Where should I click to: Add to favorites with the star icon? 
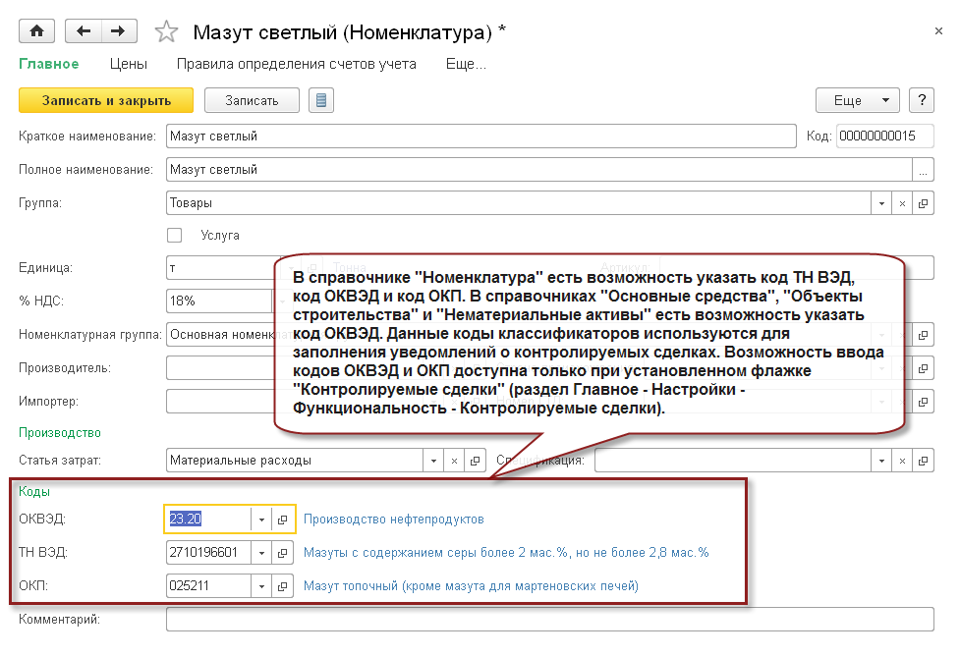pyautogui.click(x=166, y=32)
